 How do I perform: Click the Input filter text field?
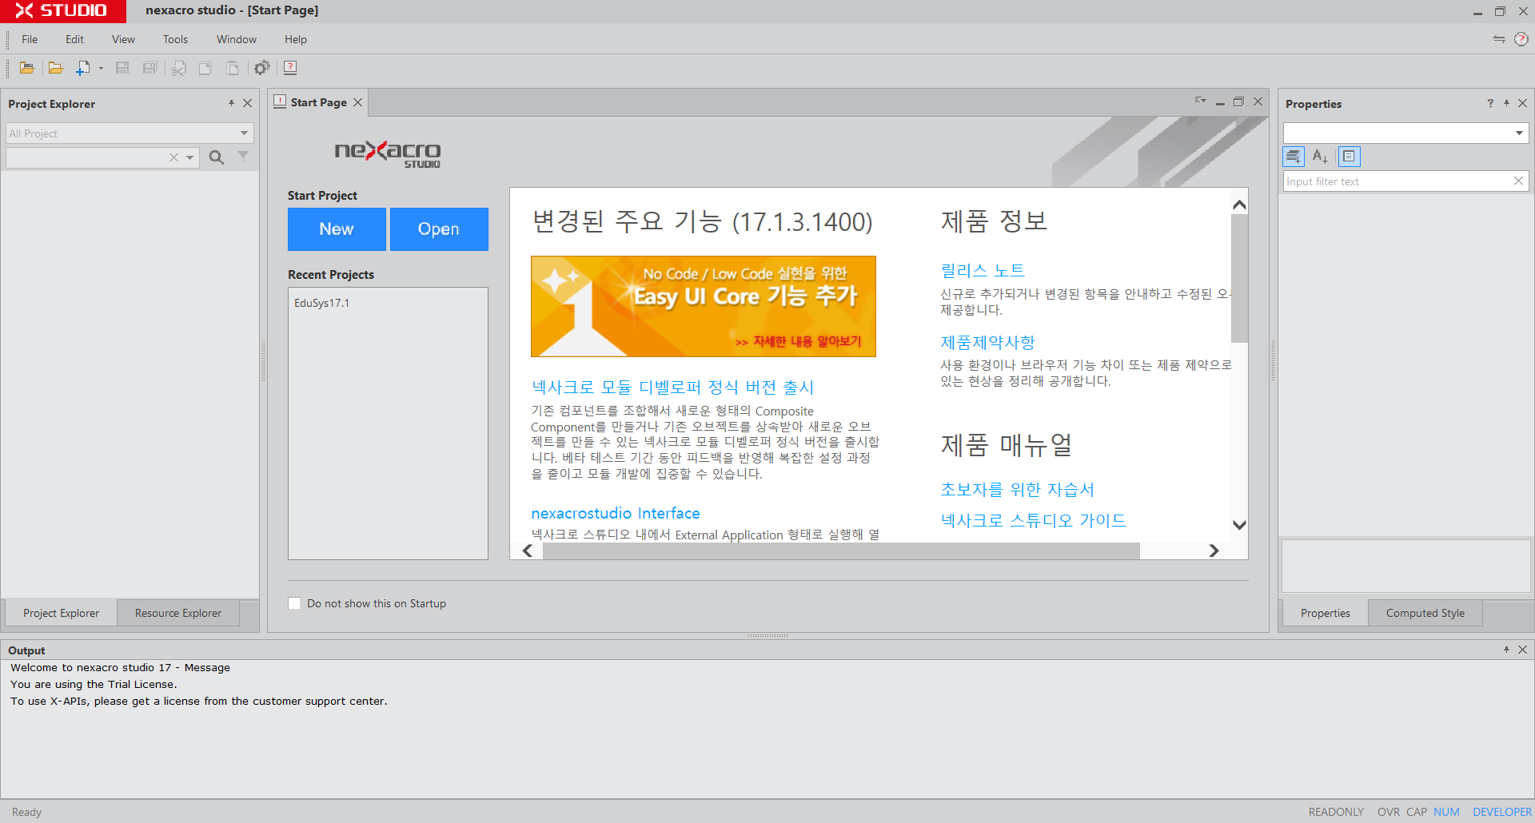coord(1397,181)
